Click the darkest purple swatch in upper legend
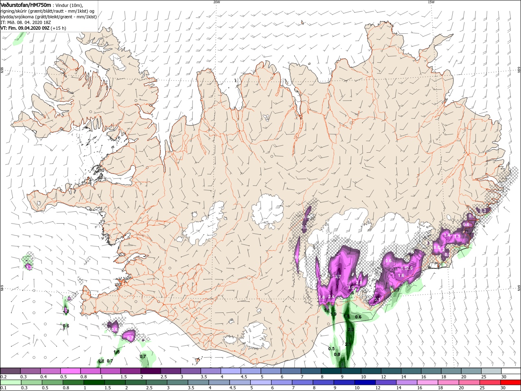The height and width of the screenshot is (391, 521). (x=150, y=371)
